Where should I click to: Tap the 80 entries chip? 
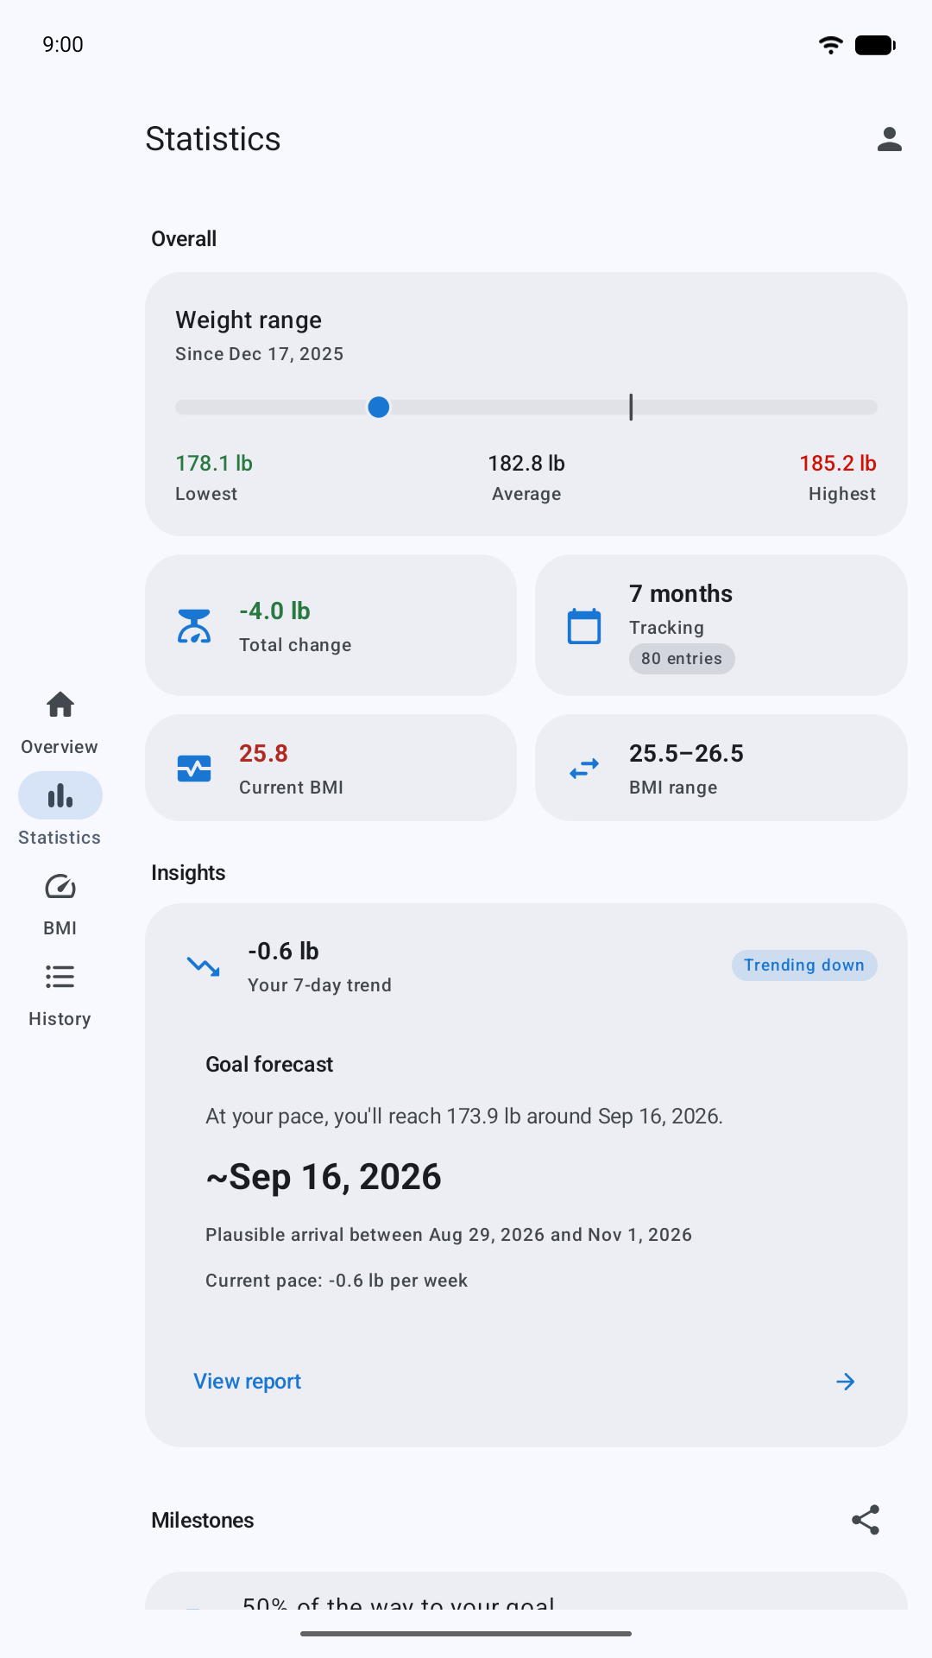pyautogui.click(x=682, y=659)
